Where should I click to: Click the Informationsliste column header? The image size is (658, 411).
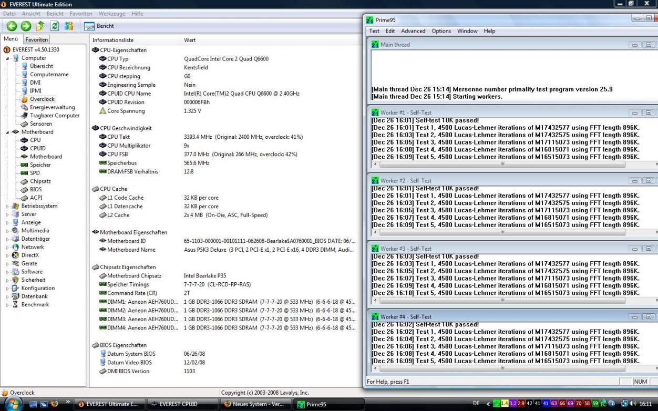coord(135,40)
